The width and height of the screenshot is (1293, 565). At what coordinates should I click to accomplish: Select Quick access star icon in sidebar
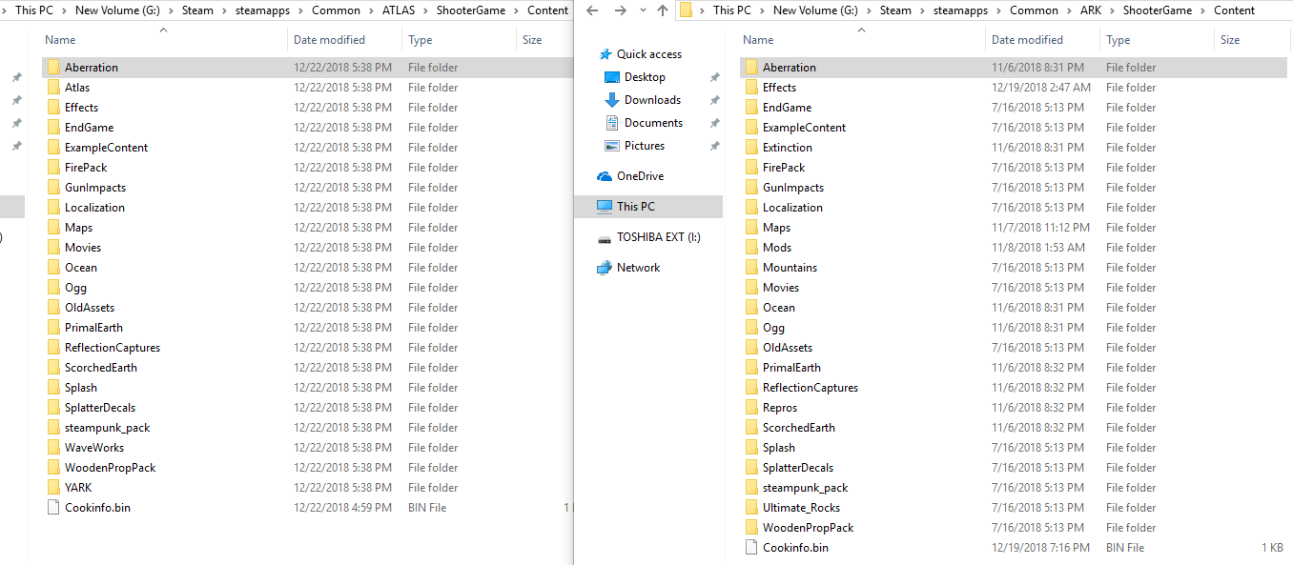[605, 54]
